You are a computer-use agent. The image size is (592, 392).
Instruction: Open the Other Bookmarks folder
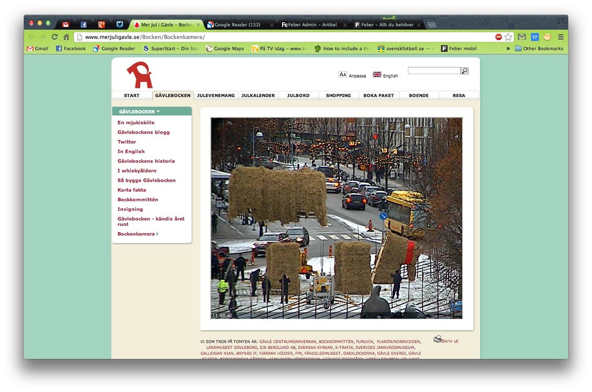pyautogui.click(x=539, y=49)
